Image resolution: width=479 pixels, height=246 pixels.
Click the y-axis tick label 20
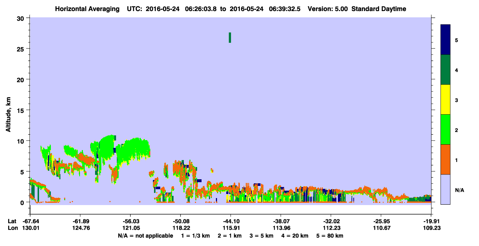point(21,80)
